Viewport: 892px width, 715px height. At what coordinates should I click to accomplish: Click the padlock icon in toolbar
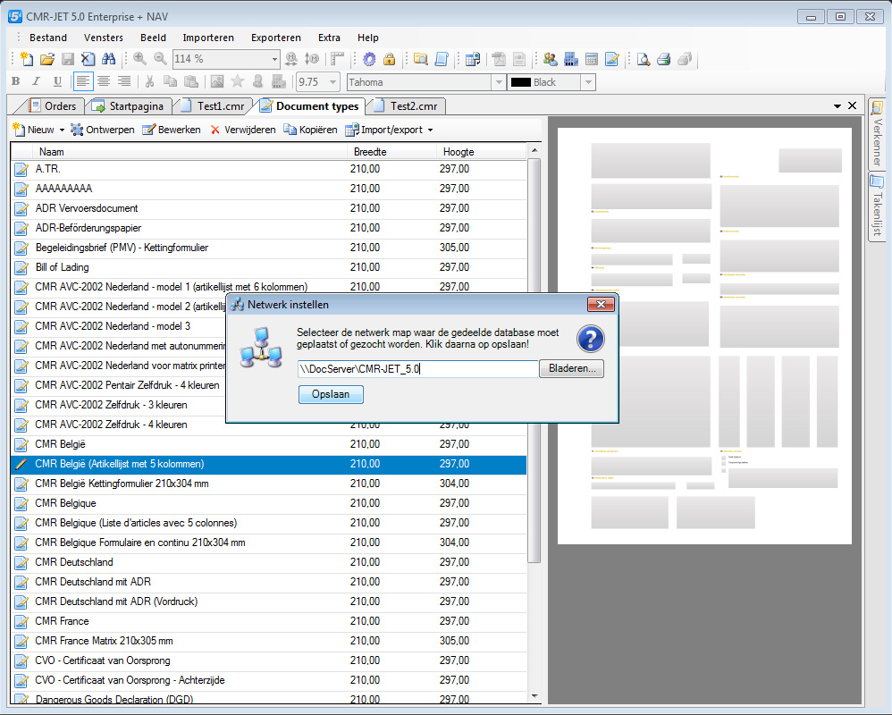389,59
